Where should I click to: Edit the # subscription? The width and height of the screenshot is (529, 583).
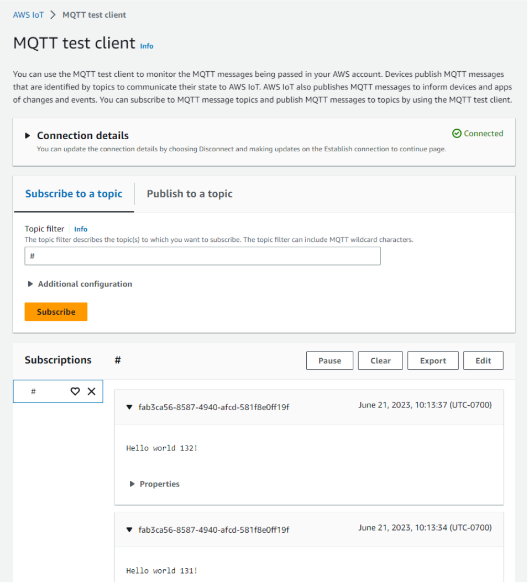point(483,361)
